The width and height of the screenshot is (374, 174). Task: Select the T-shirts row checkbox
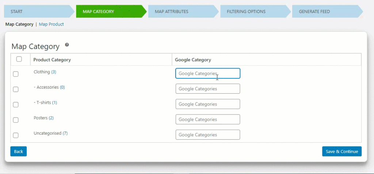(x=16, y=105)
